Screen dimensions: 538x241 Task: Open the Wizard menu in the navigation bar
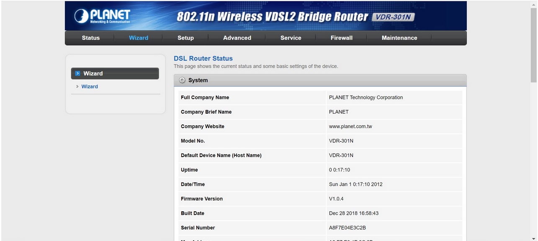click(x=139, y=38)
